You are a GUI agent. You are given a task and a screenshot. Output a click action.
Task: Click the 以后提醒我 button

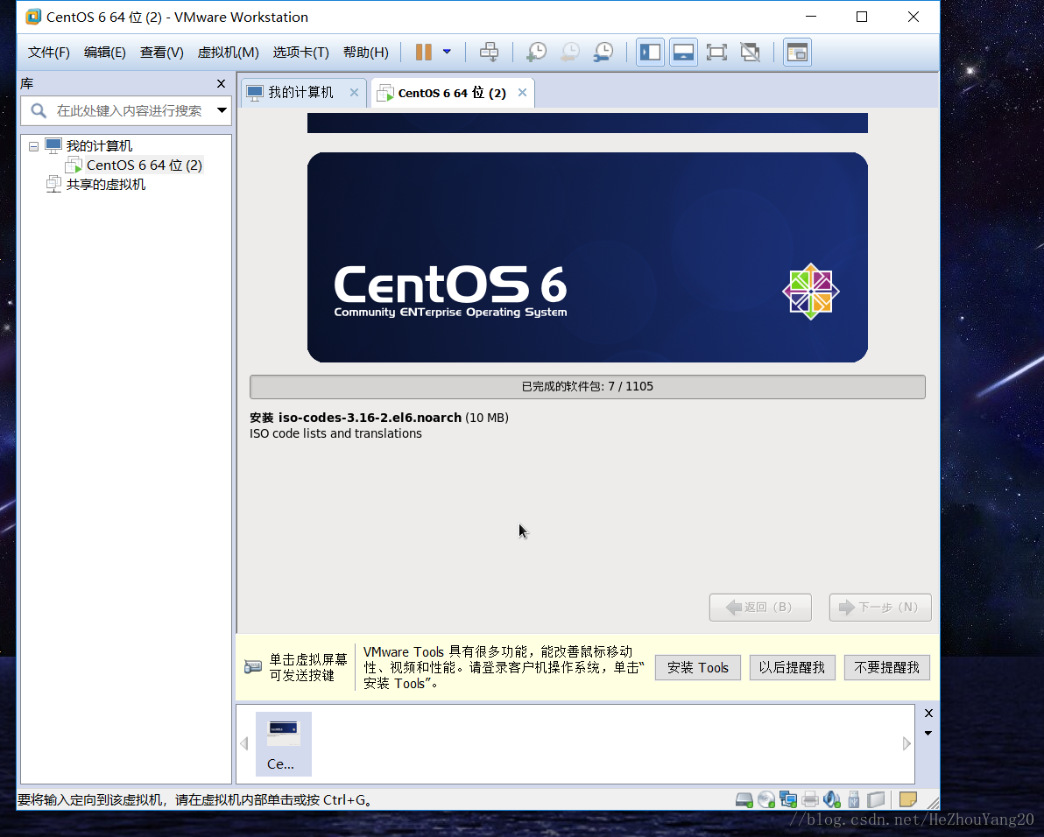pos(793,667)
